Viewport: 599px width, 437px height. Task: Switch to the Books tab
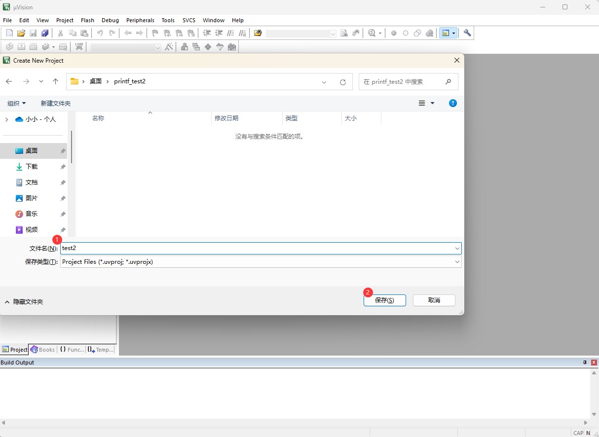coord(42,349)
